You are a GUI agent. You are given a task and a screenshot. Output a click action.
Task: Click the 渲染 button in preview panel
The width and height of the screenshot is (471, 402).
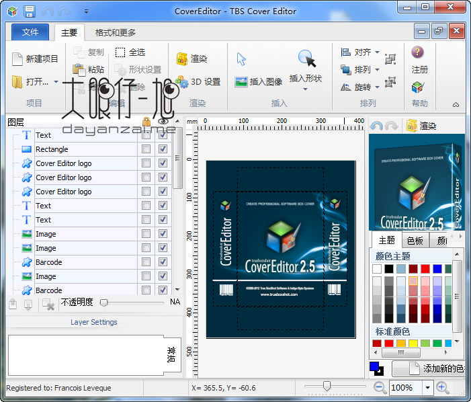(x=421, y=126)
